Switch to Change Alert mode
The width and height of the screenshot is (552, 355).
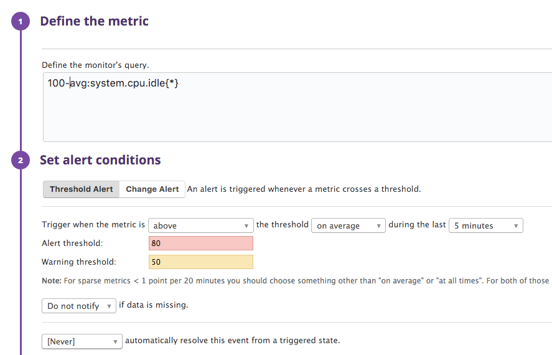152,189
